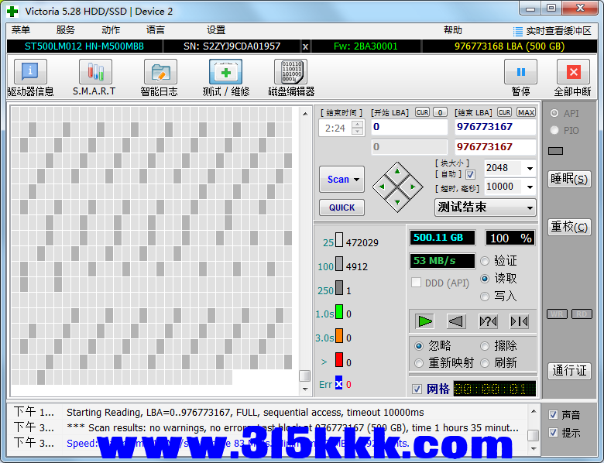Open the block size 2048 dropdown
This screenshot has width=604, height=463.
[x=530, y=168]
